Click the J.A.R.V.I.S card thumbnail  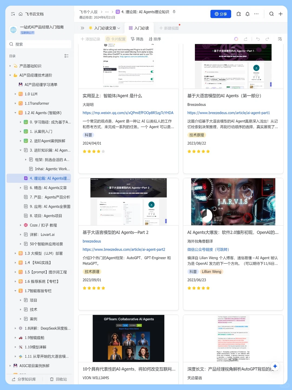tap(233, 202)
